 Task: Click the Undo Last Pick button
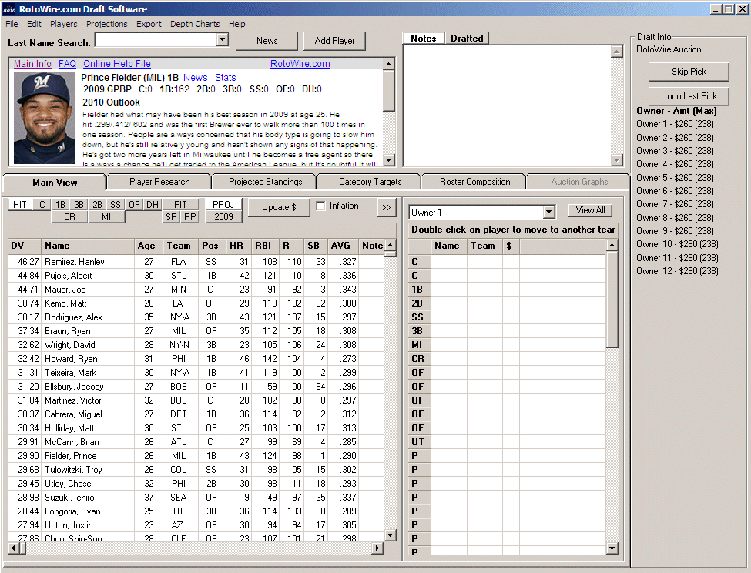tap(689, 96)
